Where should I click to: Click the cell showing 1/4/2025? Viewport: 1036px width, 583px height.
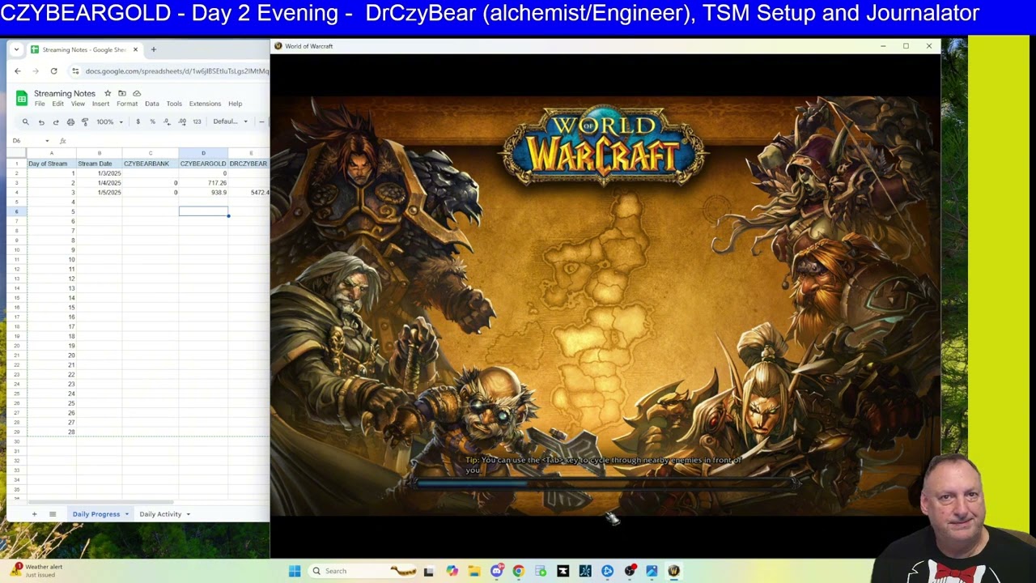coord(99,183)
